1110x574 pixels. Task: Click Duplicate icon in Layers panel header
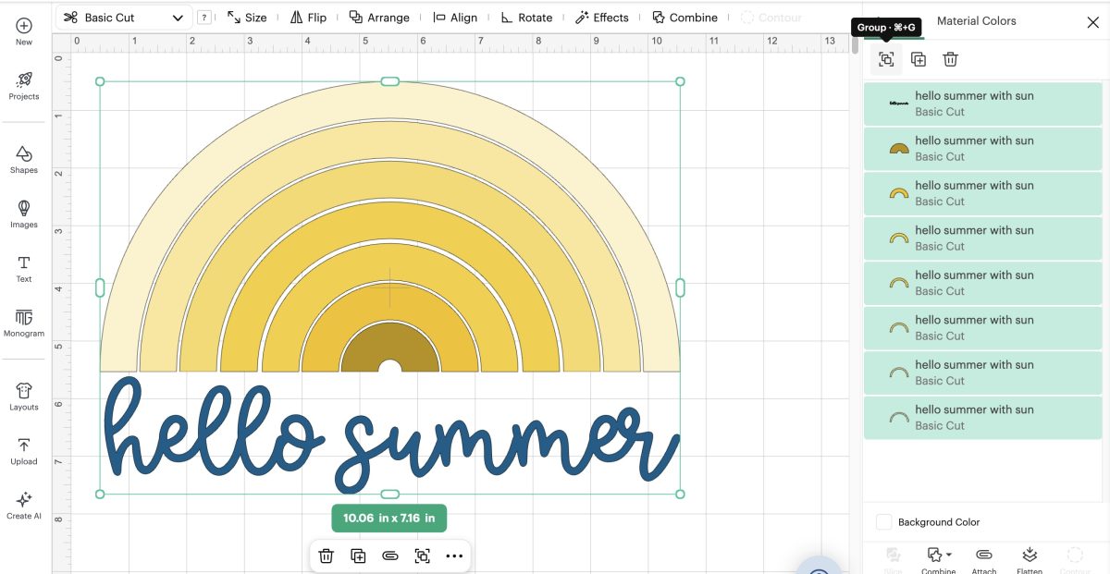[919, 59]
